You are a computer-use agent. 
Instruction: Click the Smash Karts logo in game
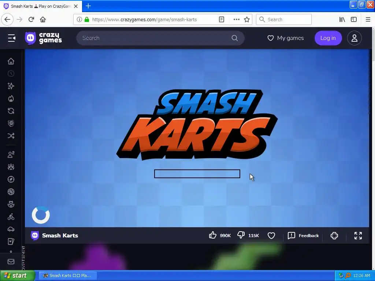click(x=197, y=124)
